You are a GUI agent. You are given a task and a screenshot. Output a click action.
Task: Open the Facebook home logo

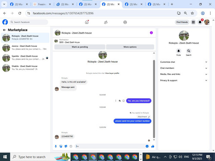[5, 22]
